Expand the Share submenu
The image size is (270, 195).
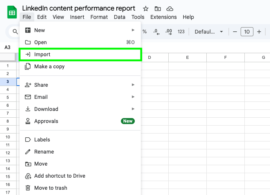80,85
